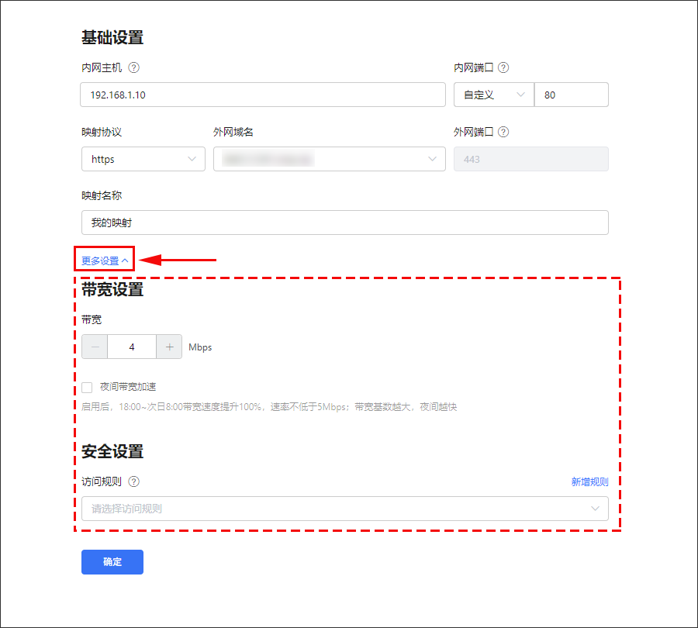The image size is (698, 628).
Task: Increase bandwidth with the plus button
Action: (x=169, y=347)
